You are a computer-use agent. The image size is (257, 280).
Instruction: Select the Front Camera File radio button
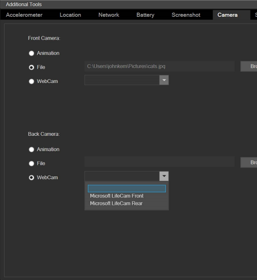coord(31,67)
